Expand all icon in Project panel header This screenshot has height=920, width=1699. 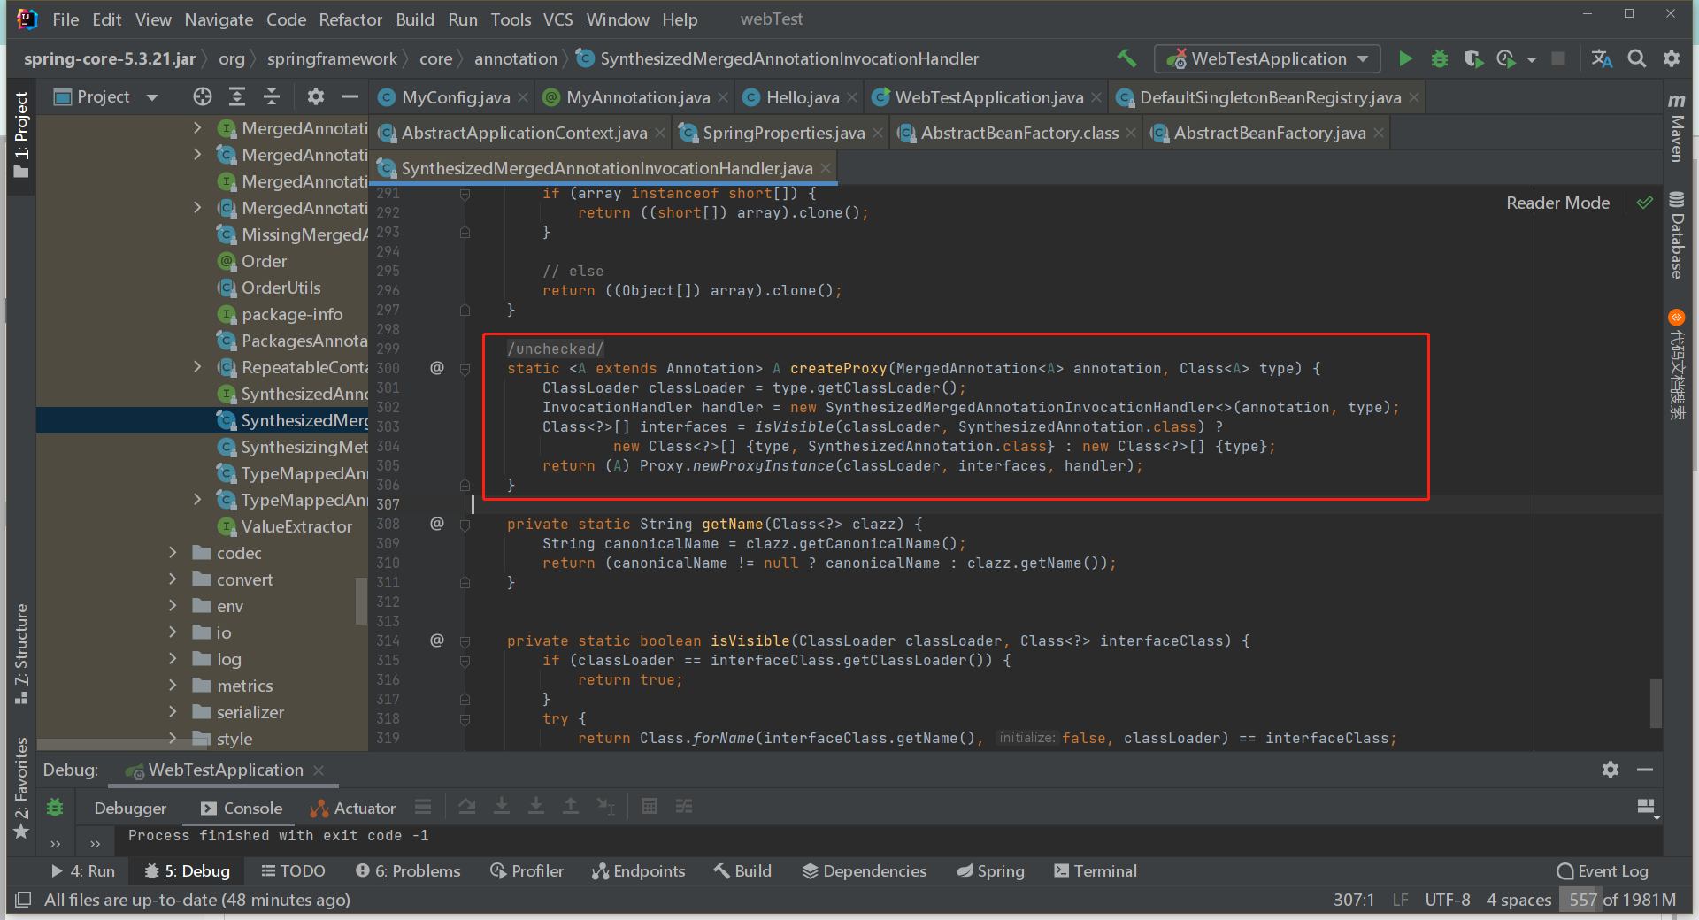pyautogui.click(x=237, y=96)
